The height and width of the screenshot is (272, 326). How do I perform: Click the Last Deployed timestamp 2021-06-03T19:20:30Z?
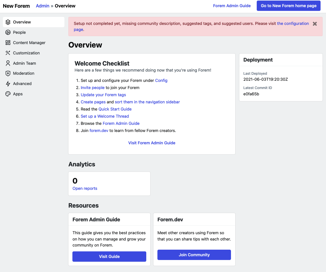click(266, 79)
